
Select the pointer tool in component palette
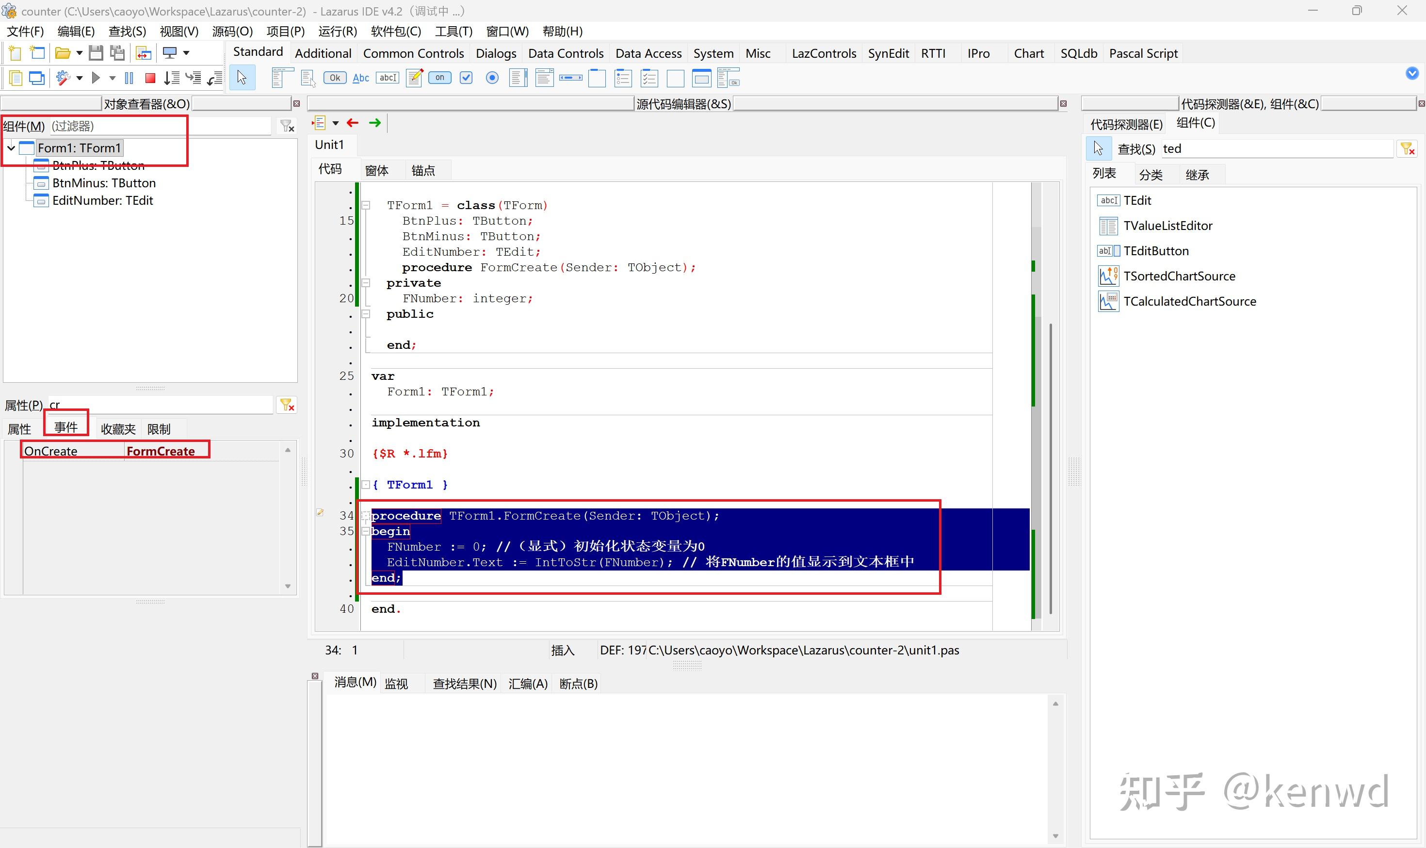(242, 78)
